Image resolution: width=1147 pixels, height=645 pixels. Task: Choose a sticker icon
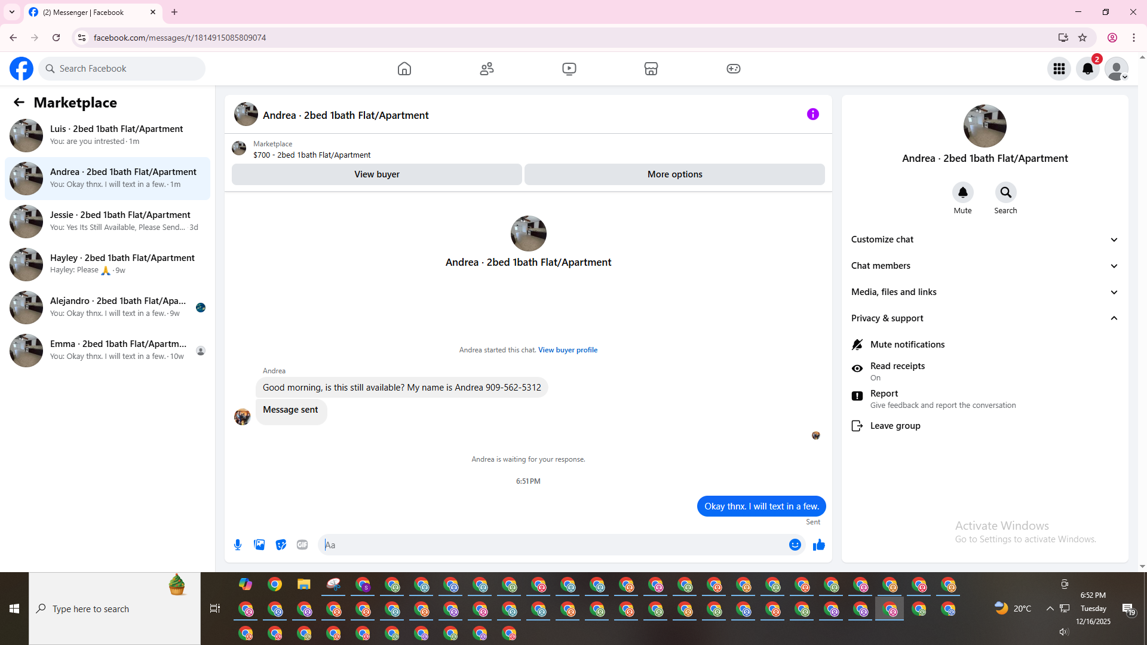click(x=281, y=545)
